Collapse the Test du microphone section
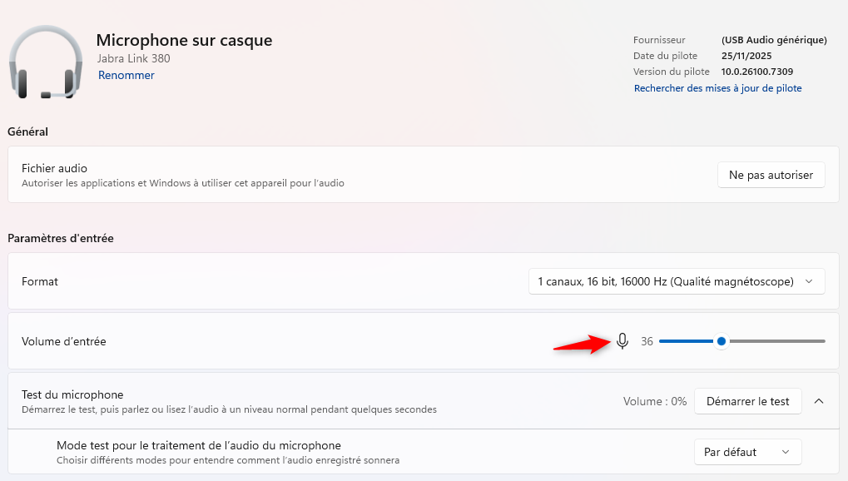 pyautogui.click(x=819, y=401)
